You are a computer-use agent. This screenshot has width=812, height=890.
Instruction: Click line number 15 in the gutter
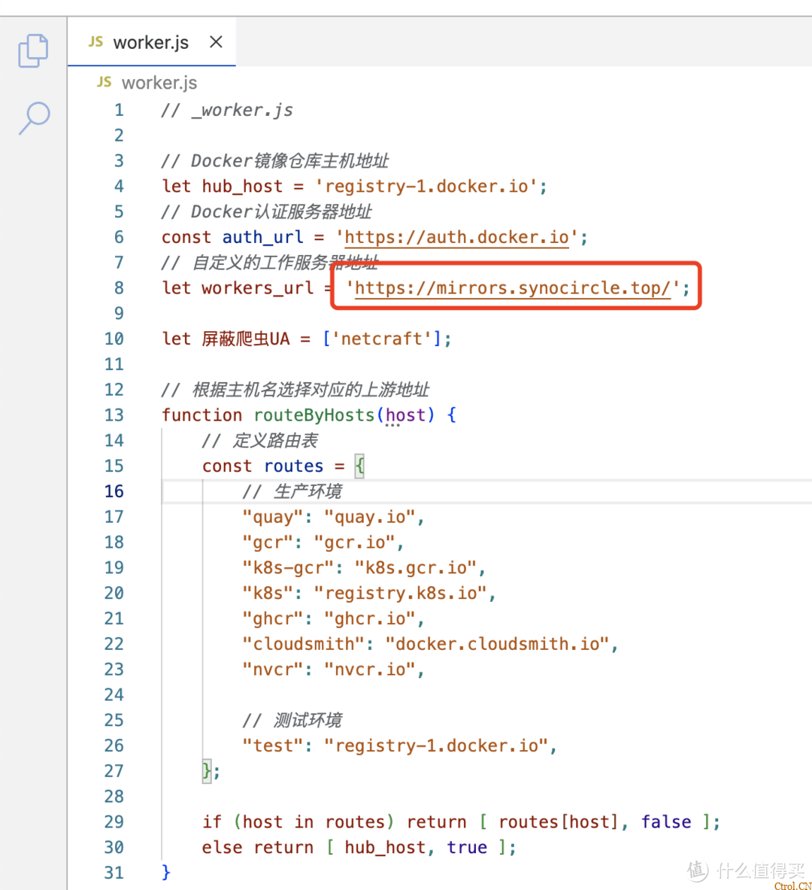click(114, 466)
